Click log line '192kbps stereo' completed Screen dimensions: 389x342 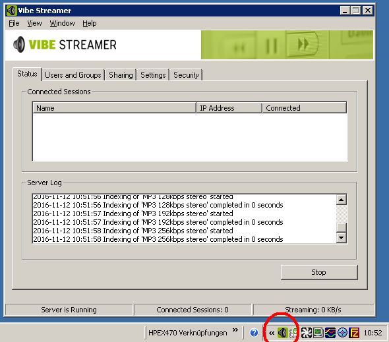click(x=158, y=222)
